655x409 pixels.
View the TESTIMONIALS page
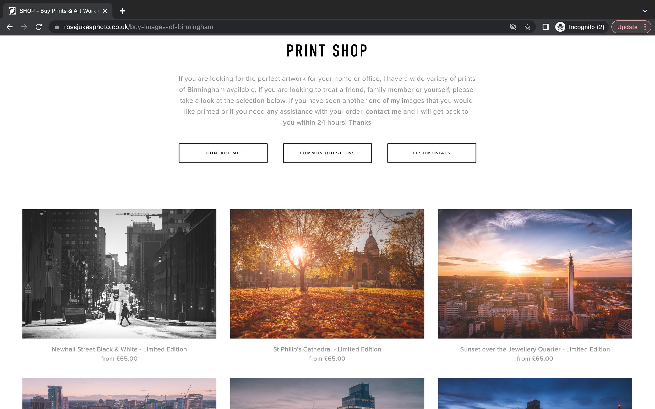click(x=432, y=153)
